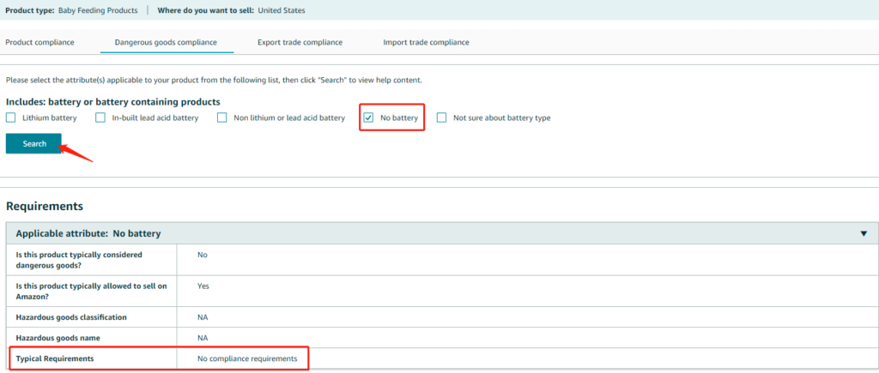This screenshot has height=373, width=879.
Task: Check Non lithium or lead acid battery
Action: (x=222, y=117)
